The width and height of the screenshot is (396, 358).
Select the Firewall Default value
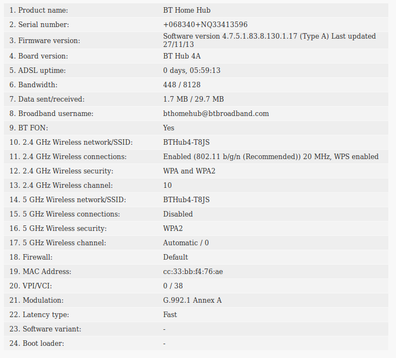[175, 257]
